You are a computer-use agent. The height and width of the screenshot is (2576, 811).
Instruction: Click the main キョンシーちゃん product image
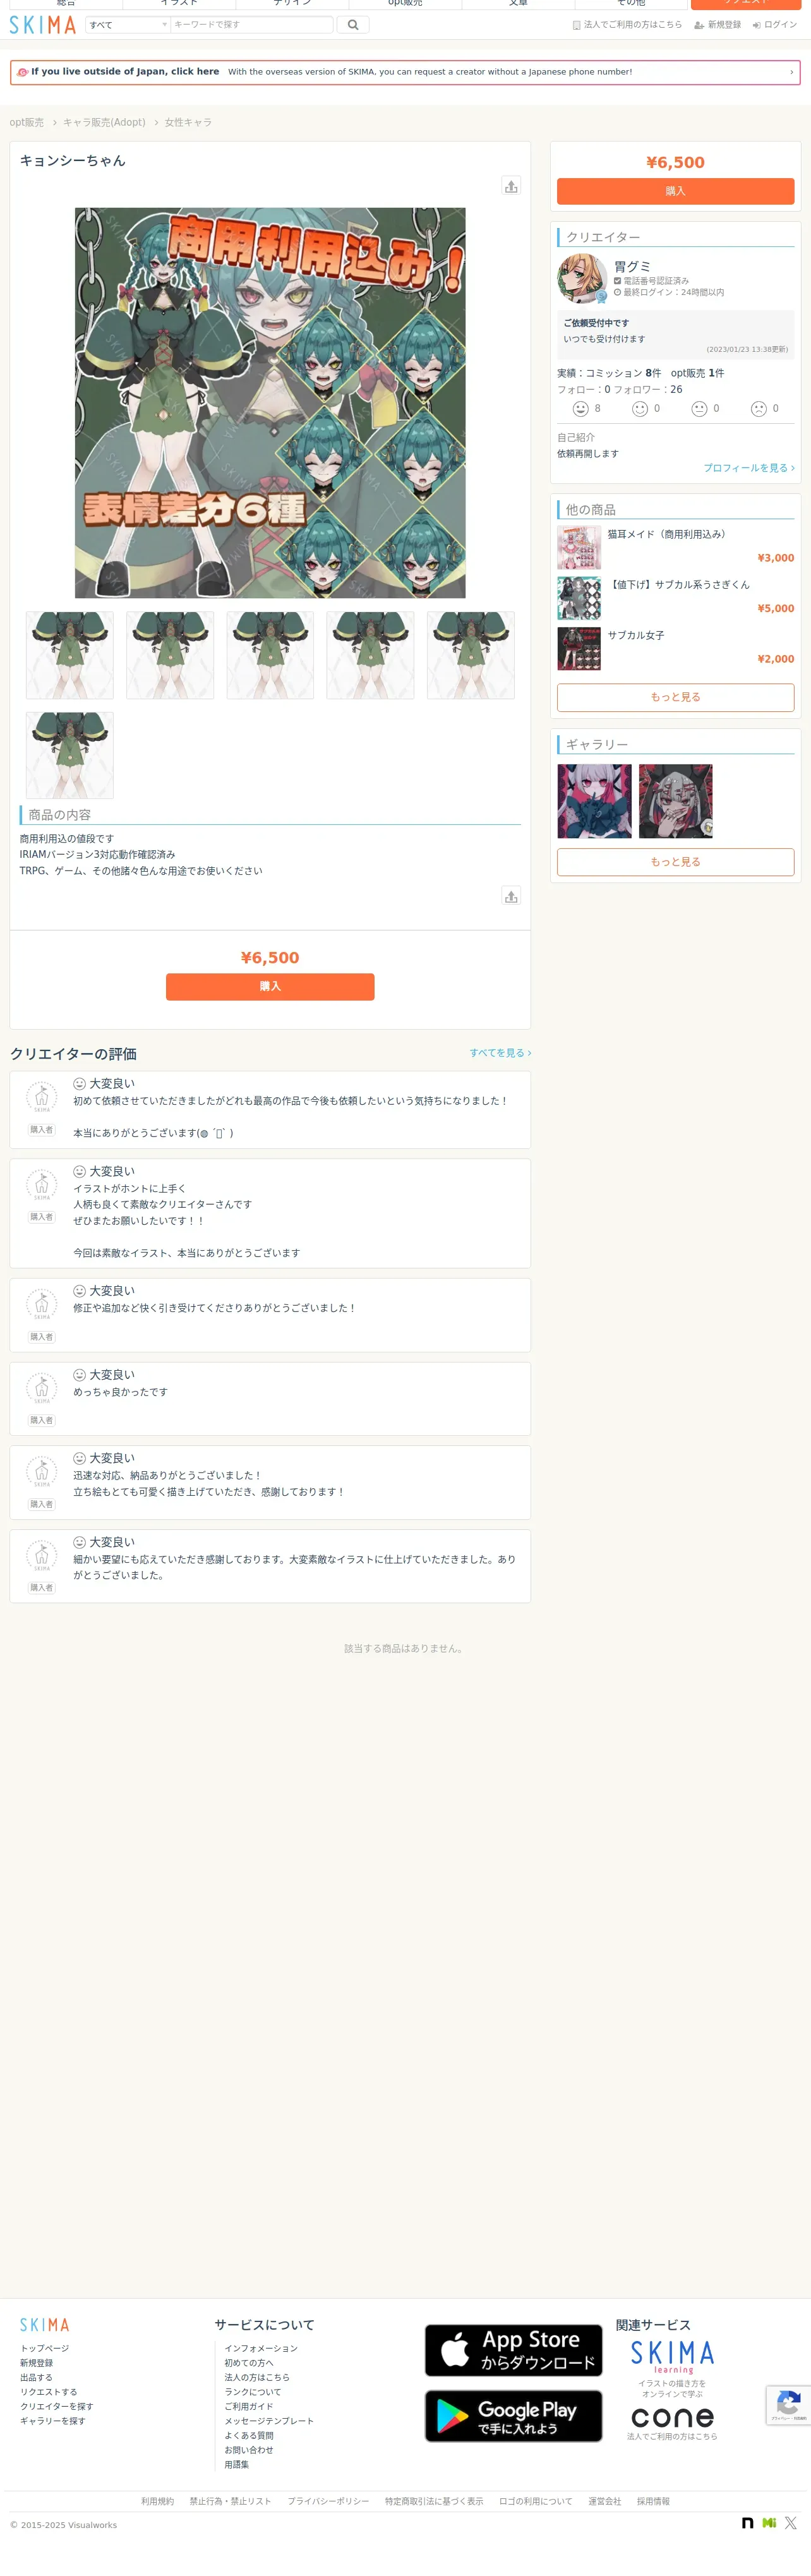pyautogui.click(x=270, y=403)
